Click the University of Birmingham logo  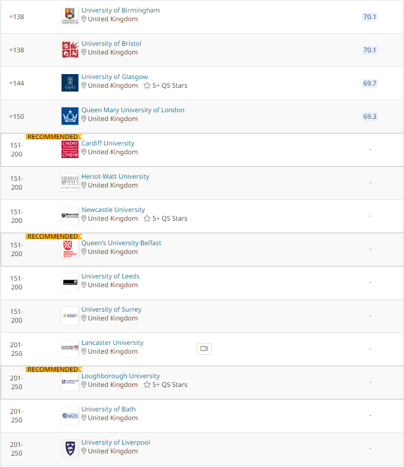pos(70,16)
